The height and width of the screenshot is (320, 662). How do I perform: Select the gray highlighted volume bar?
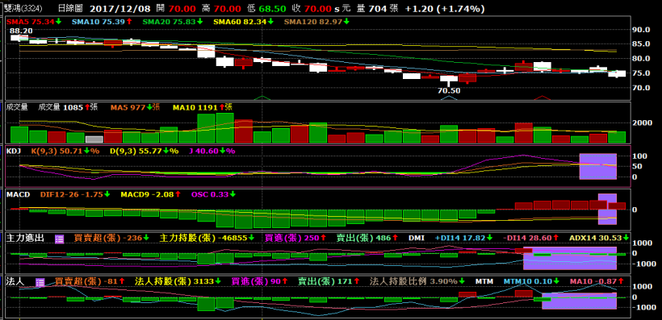tap(94, 139)
